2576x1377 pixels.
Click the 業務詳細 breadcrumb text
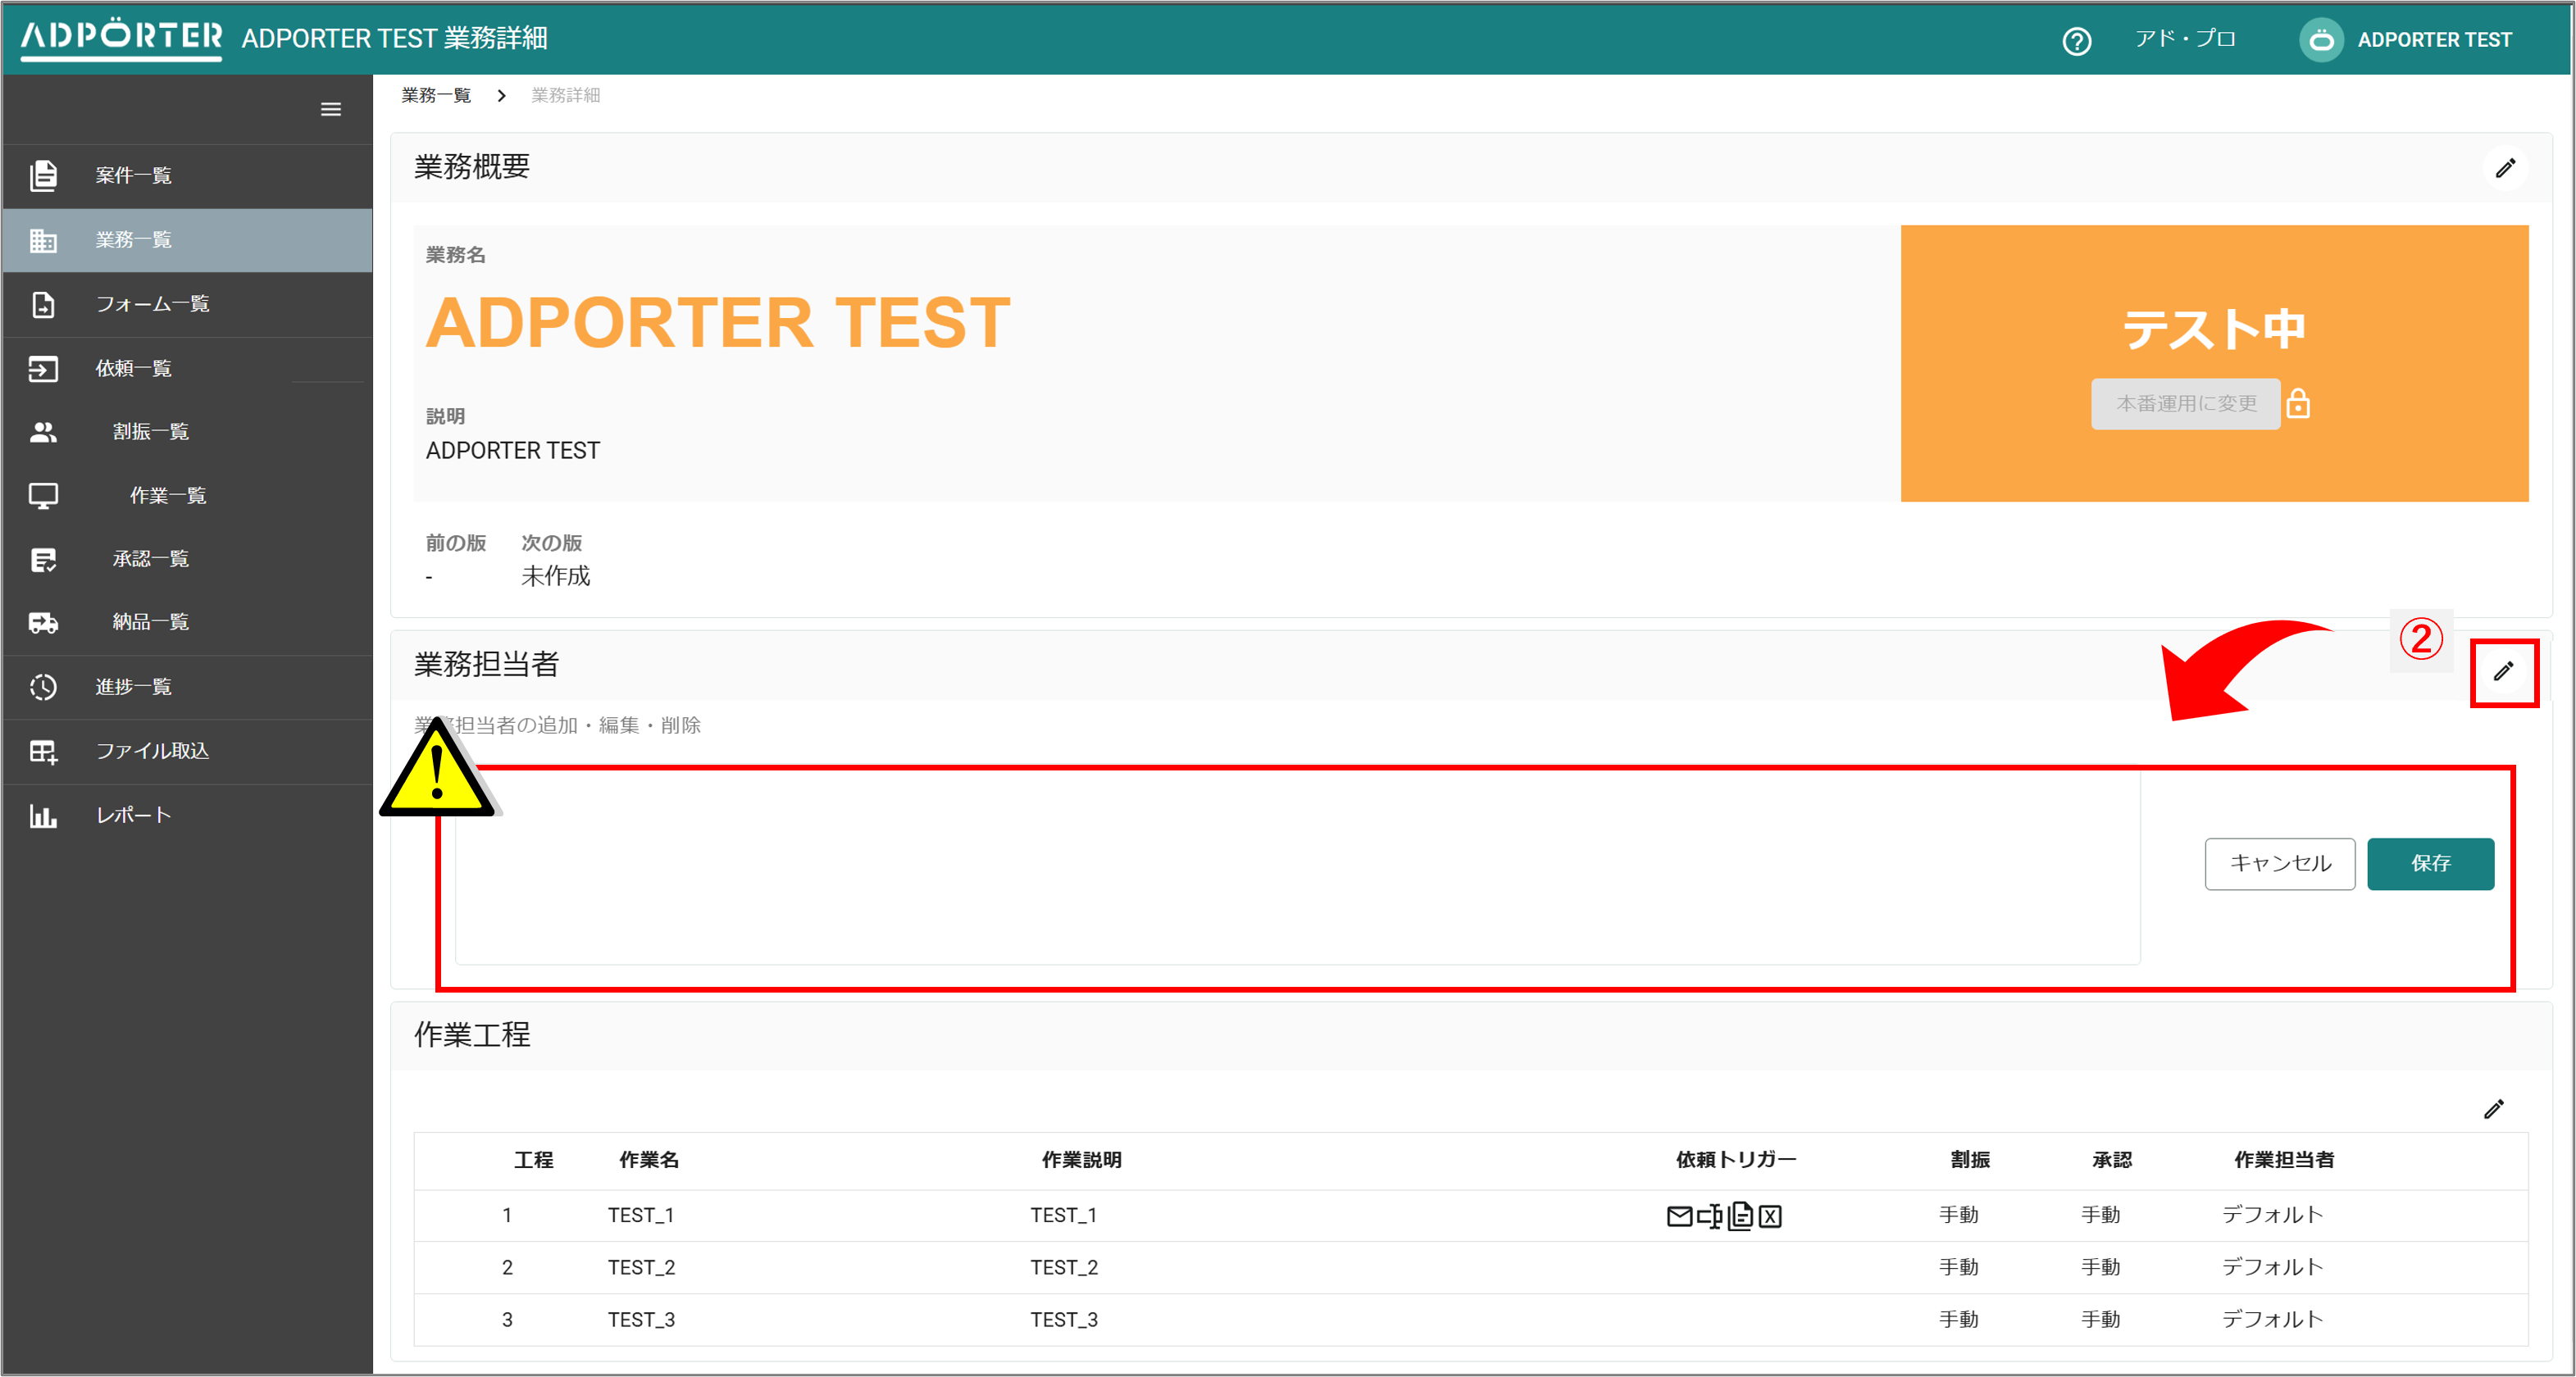tap(566, 96)
